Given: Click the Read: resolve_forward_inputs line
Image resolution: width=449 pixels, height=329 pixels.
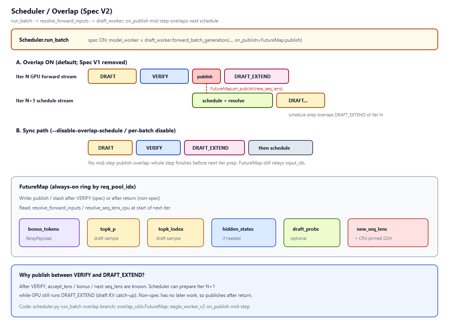Looking at the screenshot, I should (95, 208).
